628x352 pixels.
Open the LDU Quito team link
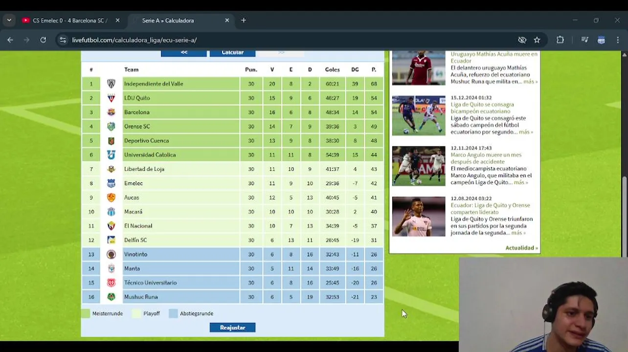tap(137, 98)
